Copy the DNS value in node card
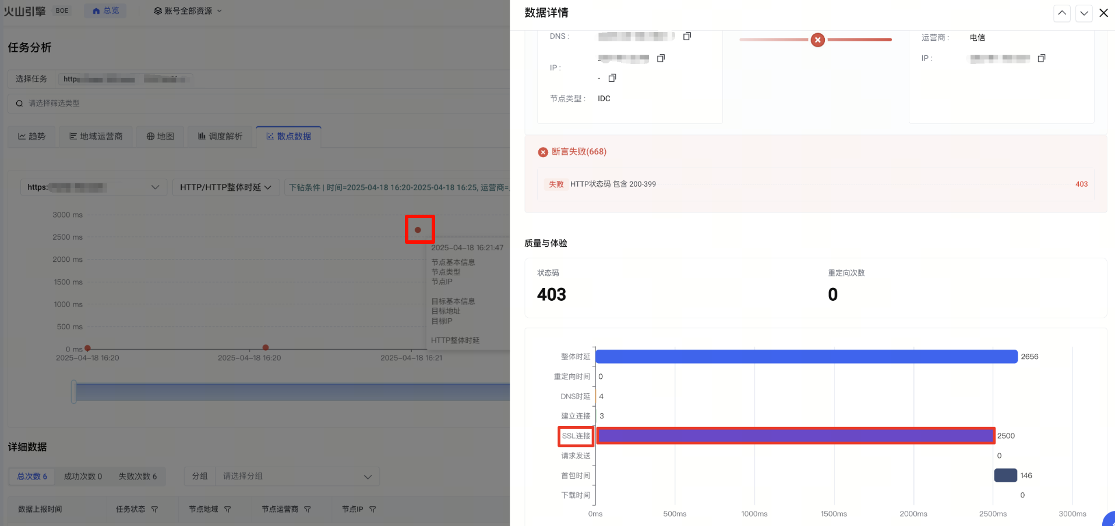Viewport: 1115px width, 526px height. [x=687, y=36]
